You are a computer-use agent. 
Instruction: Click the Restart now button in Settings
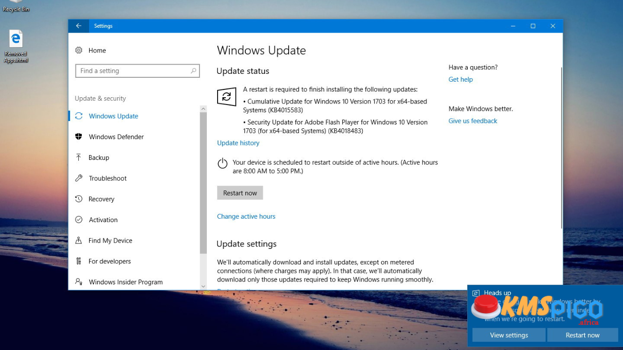click(240, 193)
